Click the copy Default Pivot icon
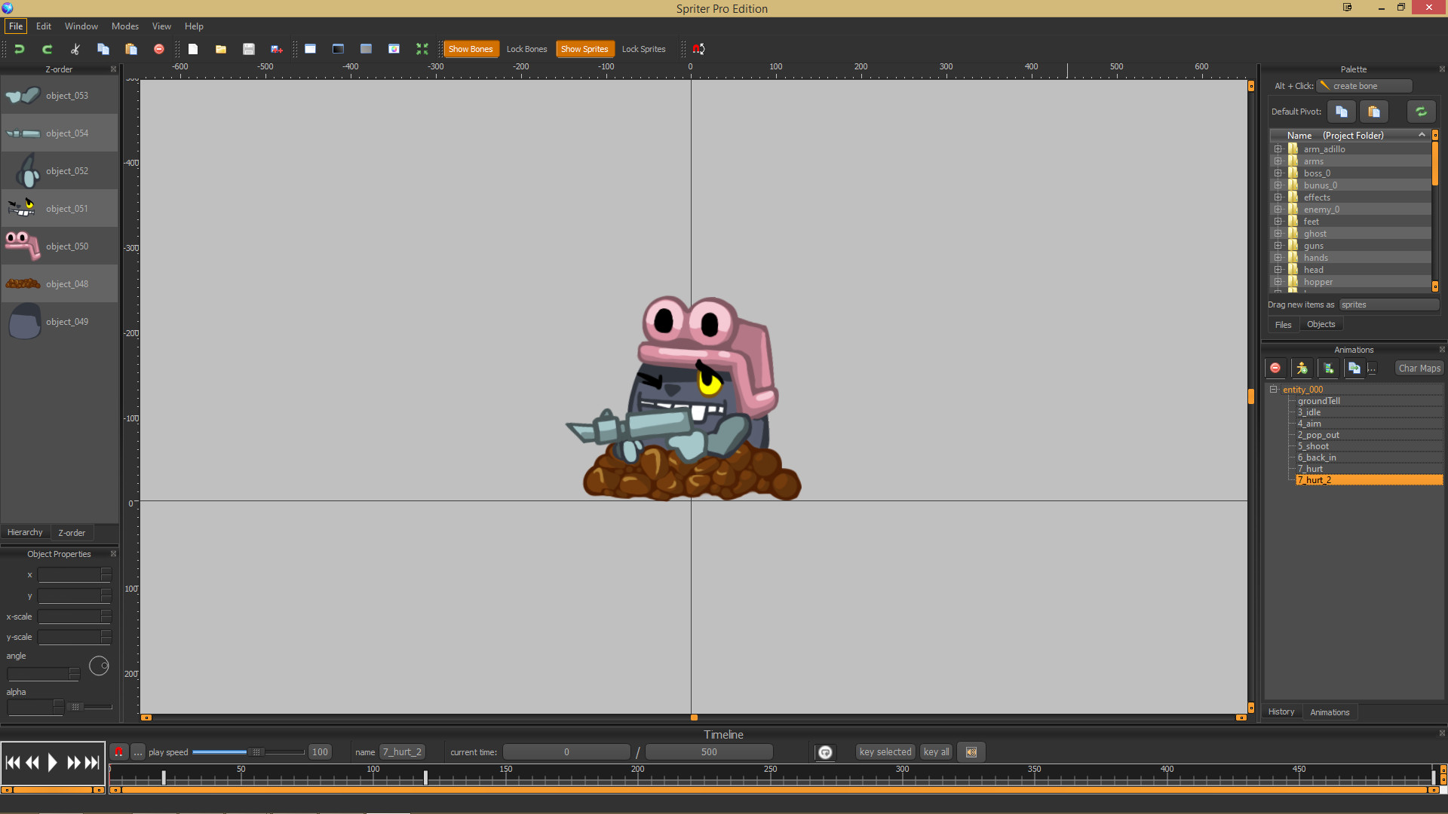Image resolution: width=1448 pixels, height=814 pixels. [x=1341, y=112]
